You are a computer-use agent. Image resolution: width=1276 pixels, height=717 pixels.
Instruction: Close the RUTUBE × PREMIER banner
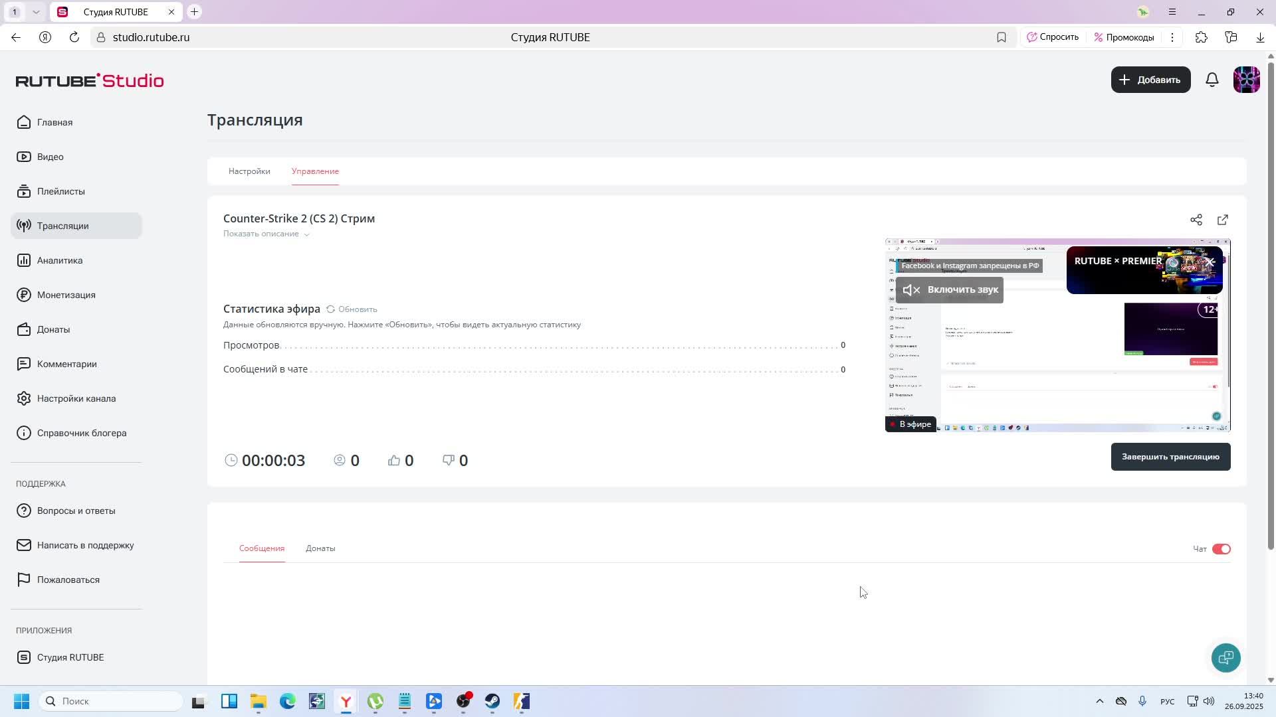click(1210, 262)
